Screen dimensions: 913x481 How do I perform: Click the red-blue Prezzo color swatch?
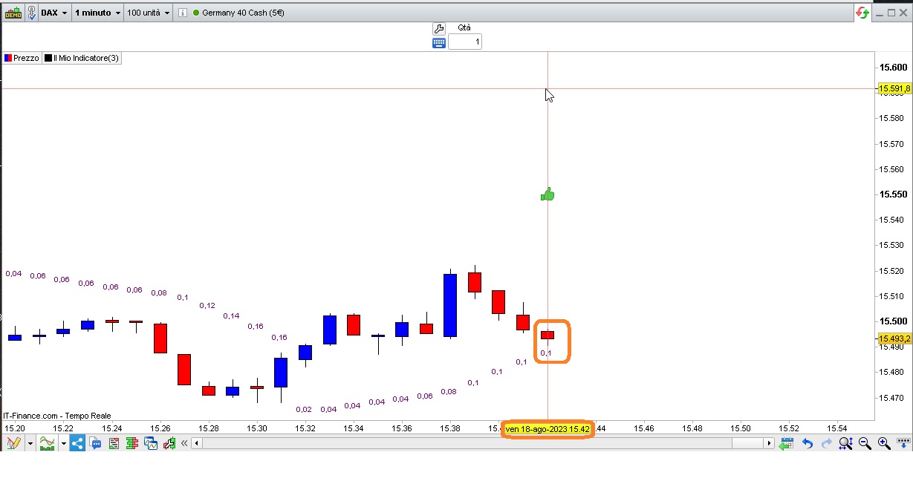(8, 58)
